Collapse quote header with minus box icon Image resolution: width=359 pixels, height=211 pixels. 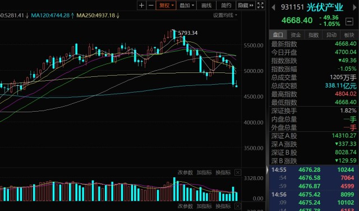click(x=349, y=21)
